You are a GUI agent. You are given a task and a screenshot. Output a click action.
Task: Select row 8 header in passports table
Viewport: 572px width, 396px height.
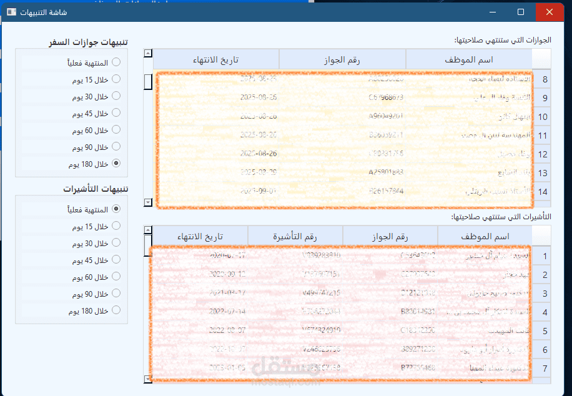pos(542,79)
